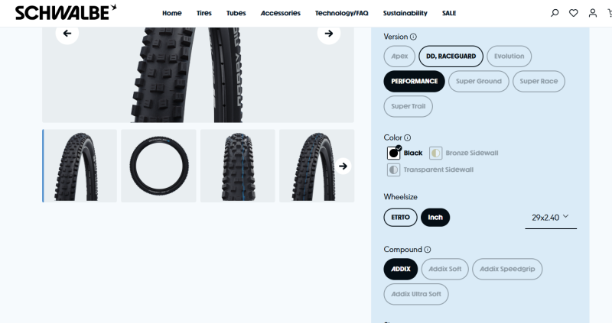
Task: Show previous product image with left arrow
Action: click(x=67, y=33)
